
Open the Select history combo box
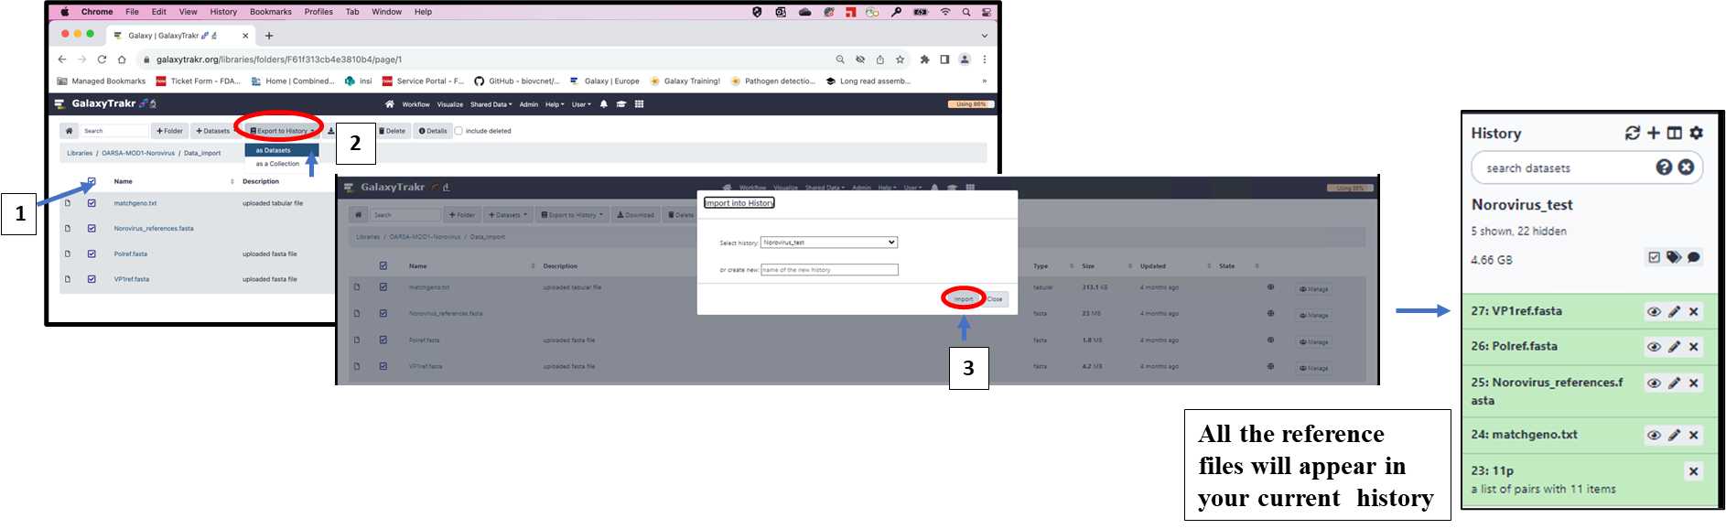pos(829,243)
